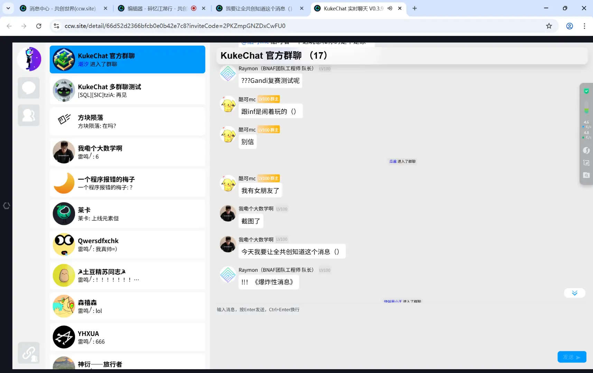Click the 瓜酱 username link in join notice
This screenshot has height=373, width=593.
pos(393,161)
